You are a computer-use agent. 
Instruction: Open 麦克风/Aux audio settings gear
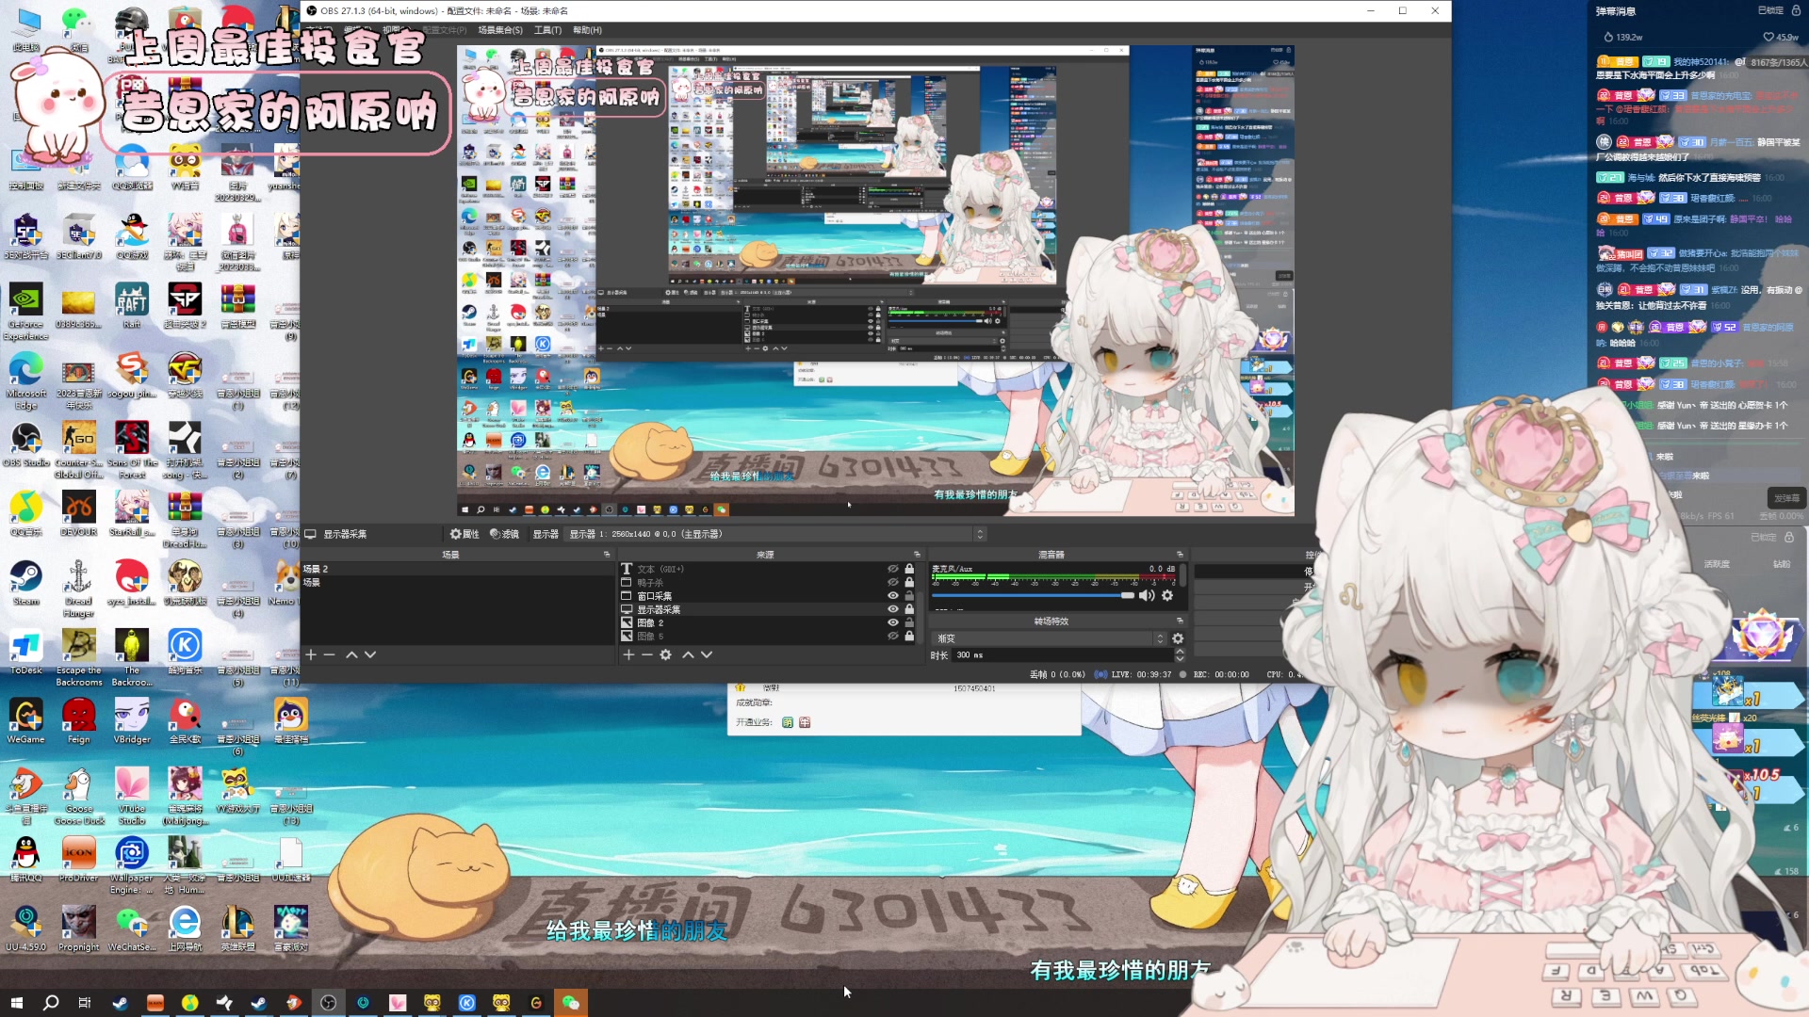tap(1167, 595)
